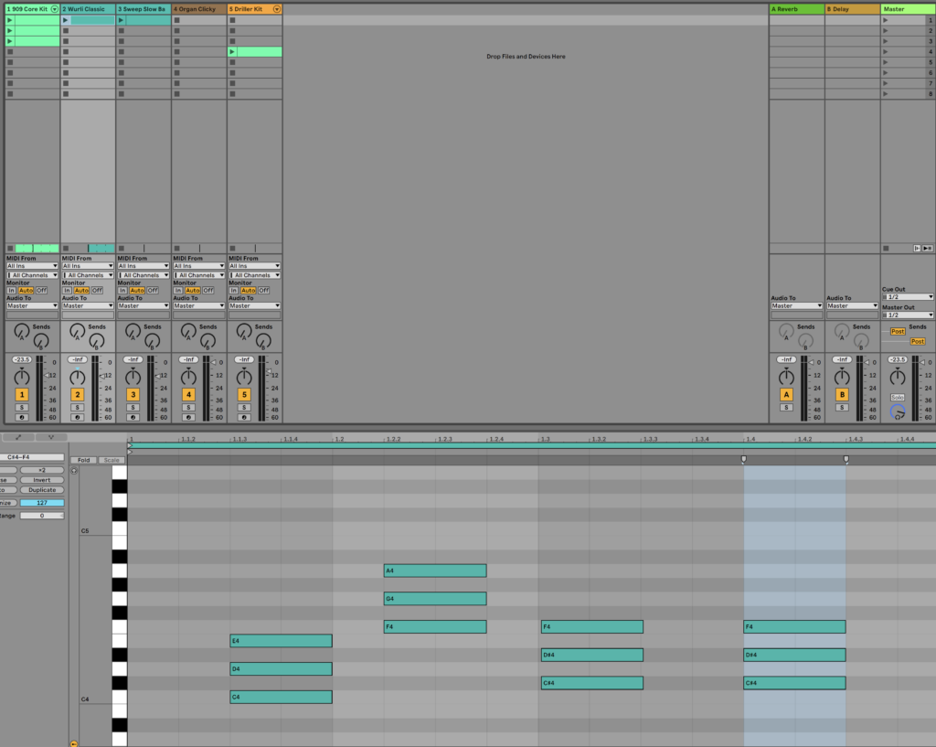The height and width of the screenshot is (747, 936).
Task: Launch scene 5 from the Master track
Action: (x=885, y=62)
